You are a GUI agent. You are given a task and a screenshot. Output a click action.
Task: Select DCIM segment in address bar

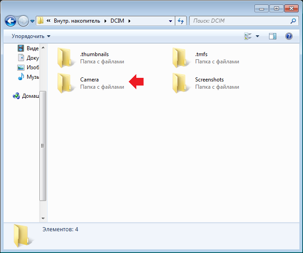(x=117, y=21)
